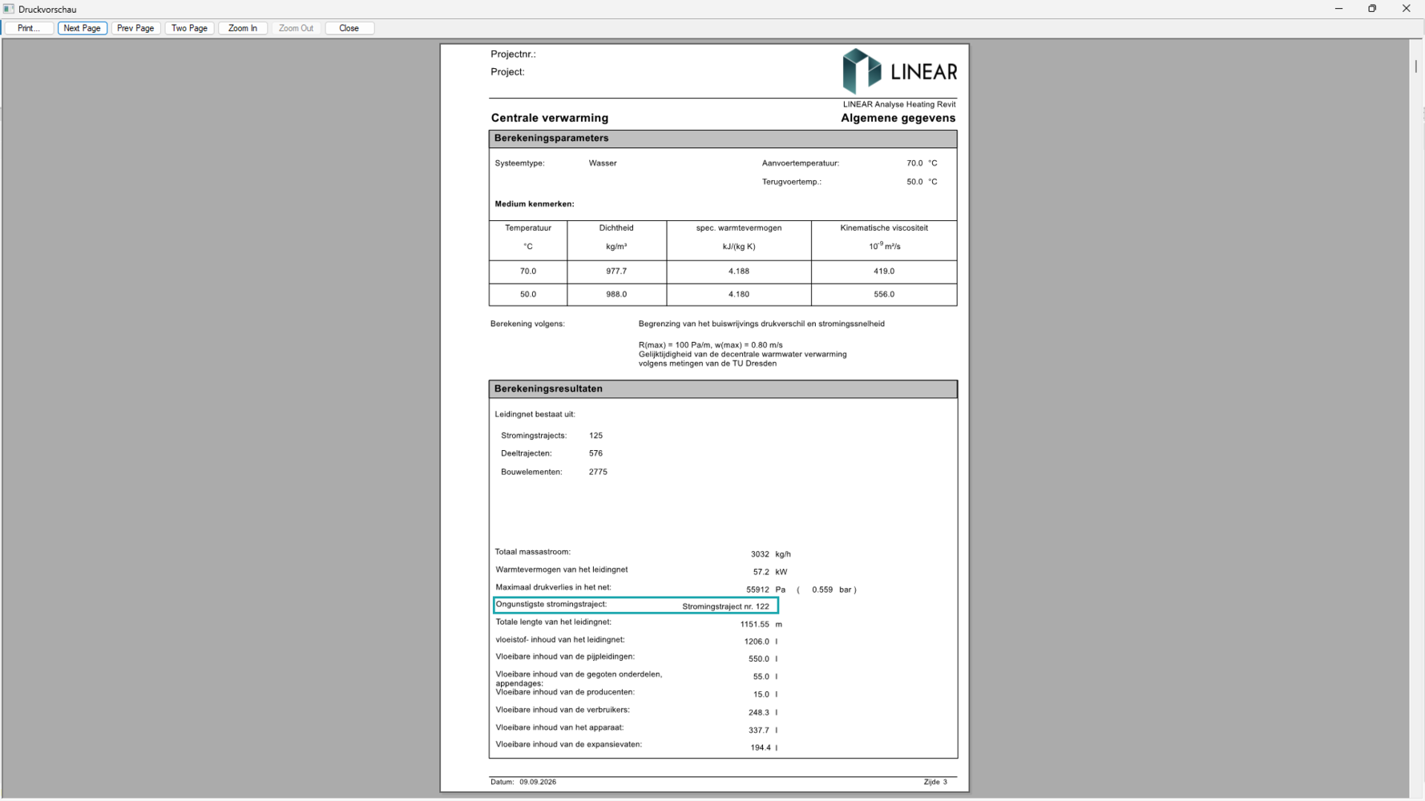
Task: Restore down the preview window
Action: point(1372,9)
